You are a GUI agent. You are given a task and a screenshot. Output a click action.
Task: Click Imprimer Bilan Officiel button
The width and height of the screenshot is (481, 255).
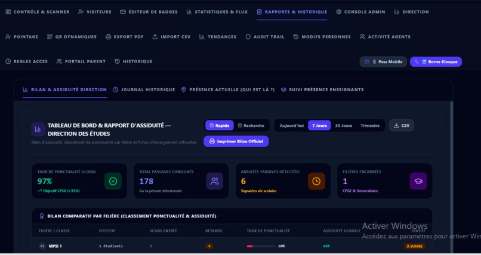(x=236, y=141)
